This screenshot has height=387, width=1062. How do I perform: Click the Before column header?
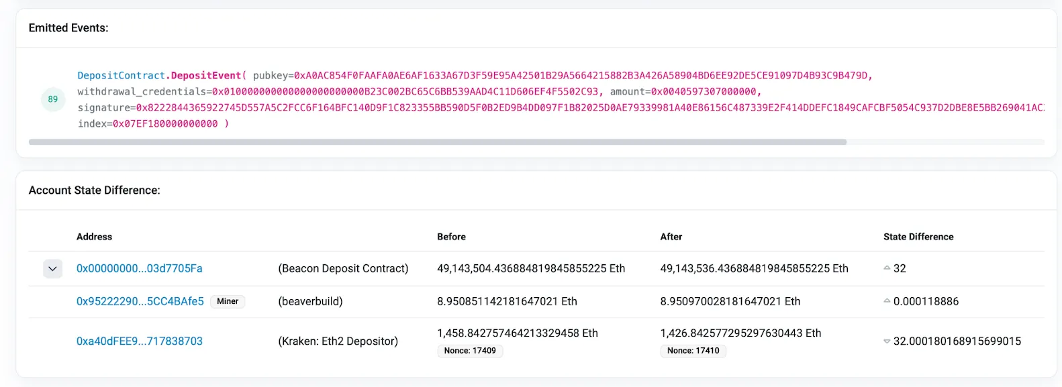(451, 237)
